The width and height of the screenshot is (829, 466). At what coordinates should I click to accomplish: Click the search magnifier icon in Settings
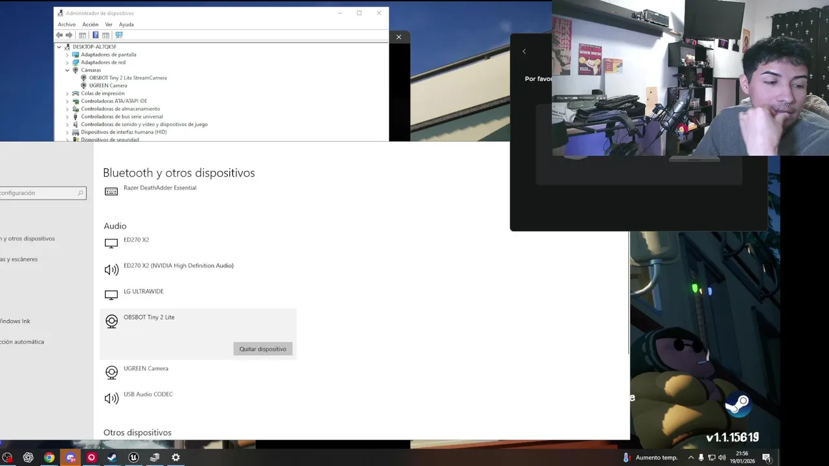tap(80, 193)
